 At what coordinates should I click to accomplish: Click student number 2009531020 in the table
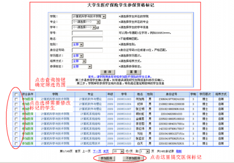(124, 143)
